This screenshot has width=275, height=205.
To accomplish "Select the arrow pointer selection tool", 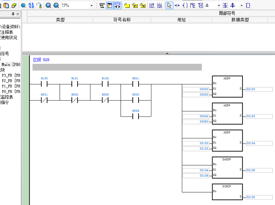I will 169,5.
